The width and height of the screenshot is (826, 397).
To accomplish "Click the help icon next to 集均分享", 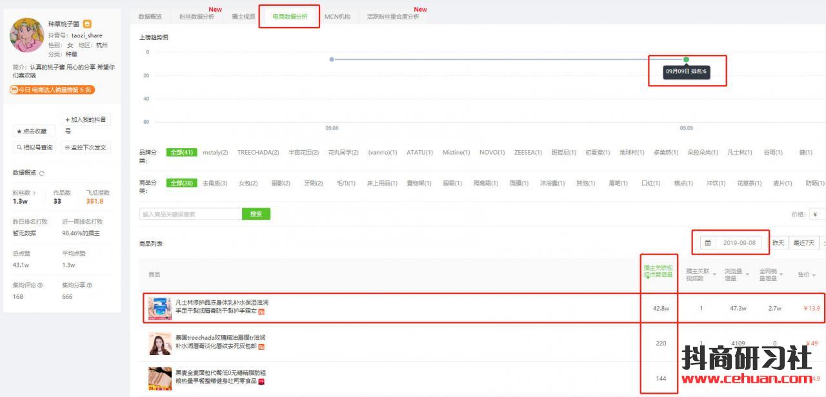I will click(89, 286).
